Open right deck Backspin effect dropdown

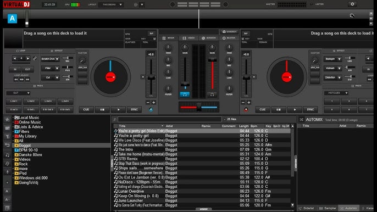[x=333, y=59]
